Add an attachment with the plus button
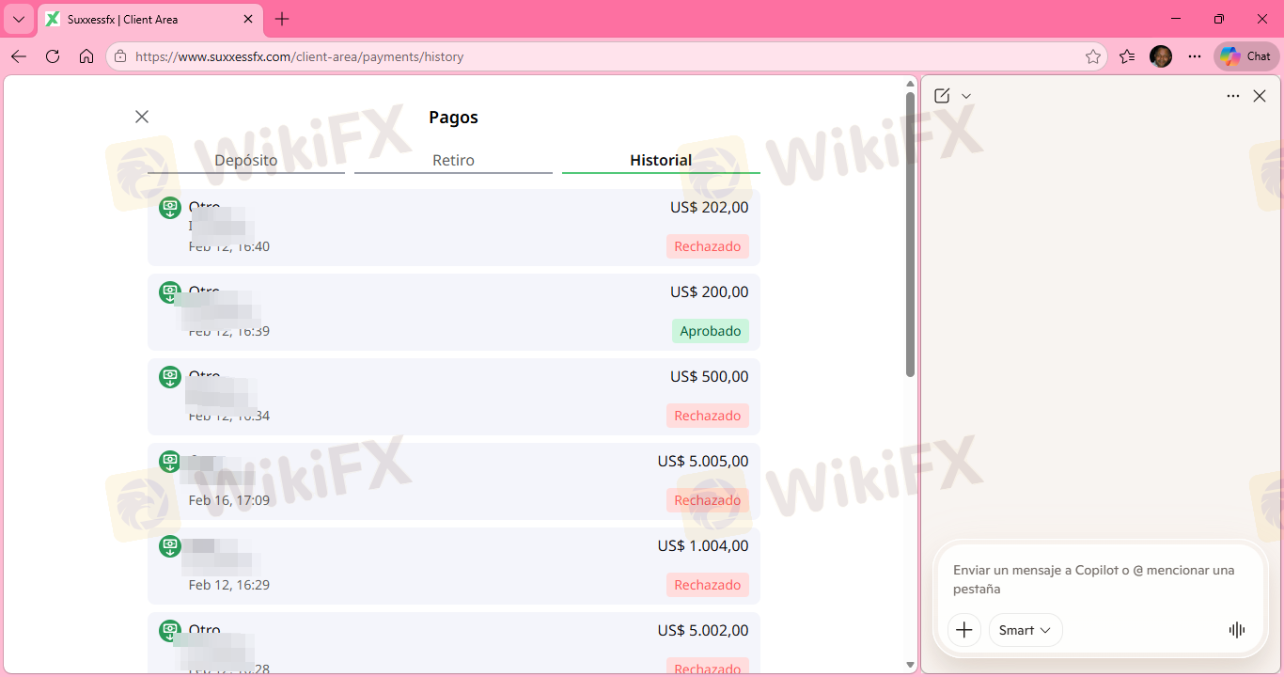The width and height of the screenshot is (1284, 677). pos(963,630)
